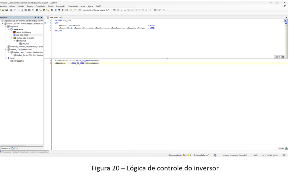The height and width of the screenshot is (178, 291).
Task: Select Gestor de biblioteca in tree
Action: click(x=23, y=32)
